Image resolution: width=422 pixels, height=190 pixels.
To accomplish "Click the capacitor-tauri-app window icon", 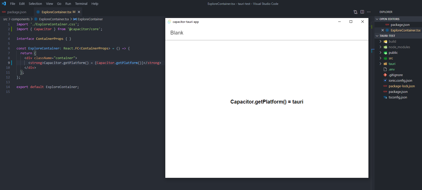I will click(169, 22).
